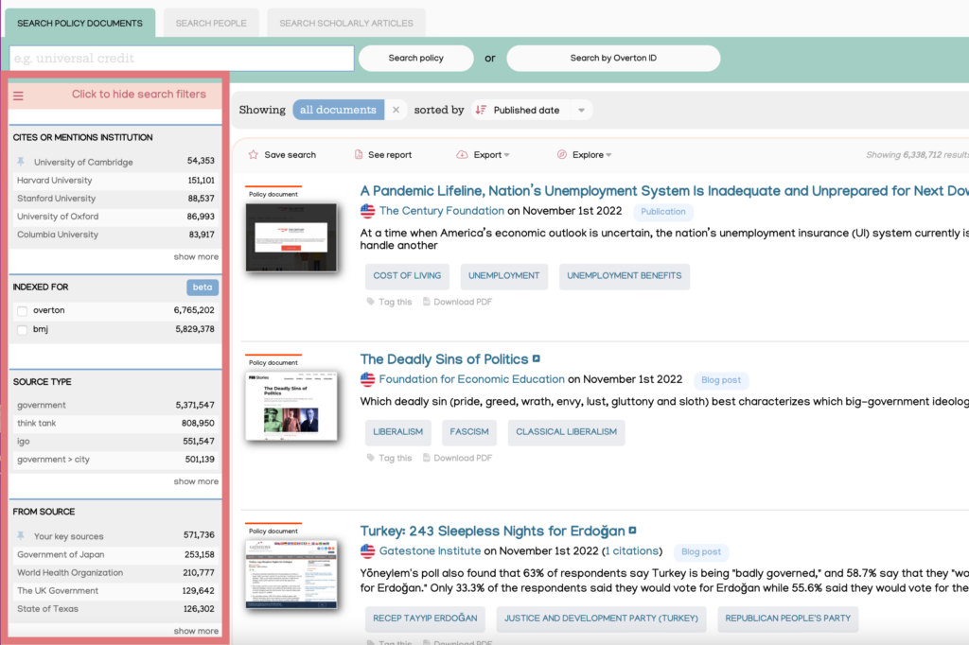Click the Turkey article document thumbnail

291,575
